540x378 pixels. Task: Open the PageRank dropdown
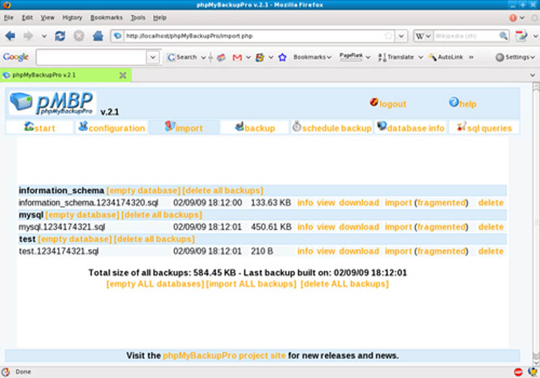point(368,57)
